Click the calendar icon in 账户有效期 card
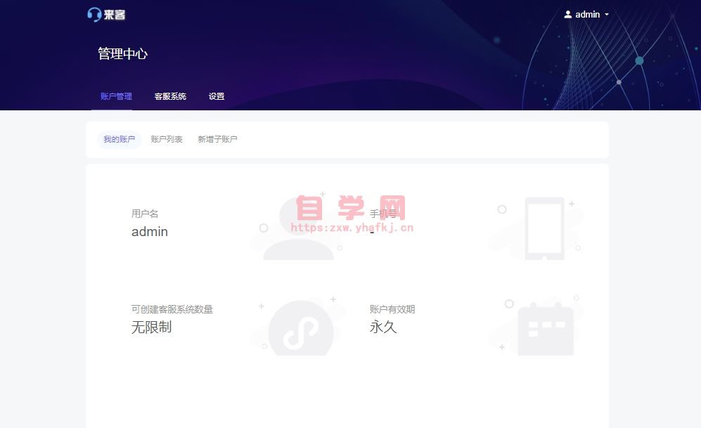The height and width of the screenshot is (428, 701). pos(546,329)
